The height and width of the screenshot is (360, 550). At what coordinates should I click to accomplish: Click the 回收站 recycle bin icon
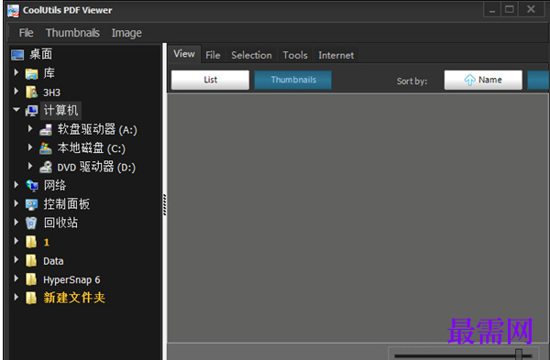tap(31, 223)
